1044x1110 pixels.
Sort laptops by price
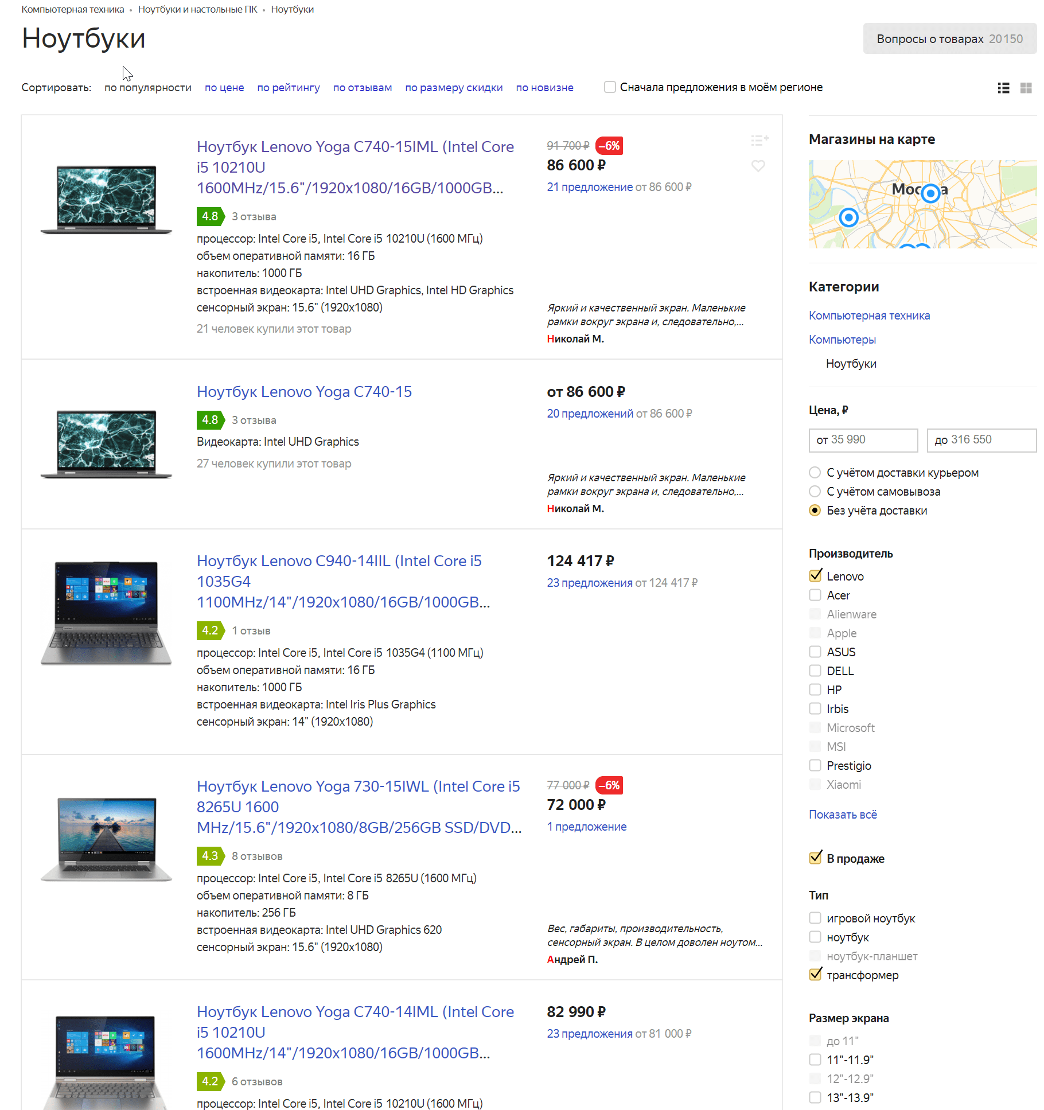pos(224,88)
